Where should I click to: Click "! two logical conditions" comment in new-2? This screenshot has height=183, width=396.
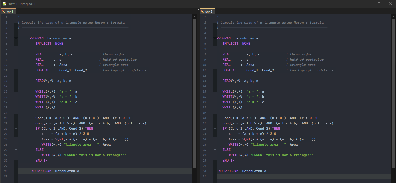(310, 70)
